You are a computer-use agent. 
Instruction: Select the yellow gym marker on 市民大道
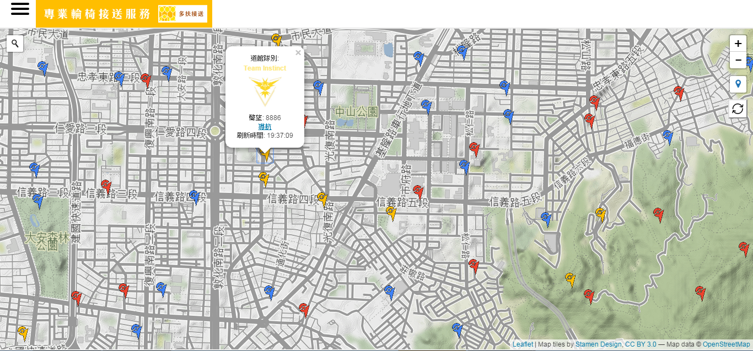276,40
